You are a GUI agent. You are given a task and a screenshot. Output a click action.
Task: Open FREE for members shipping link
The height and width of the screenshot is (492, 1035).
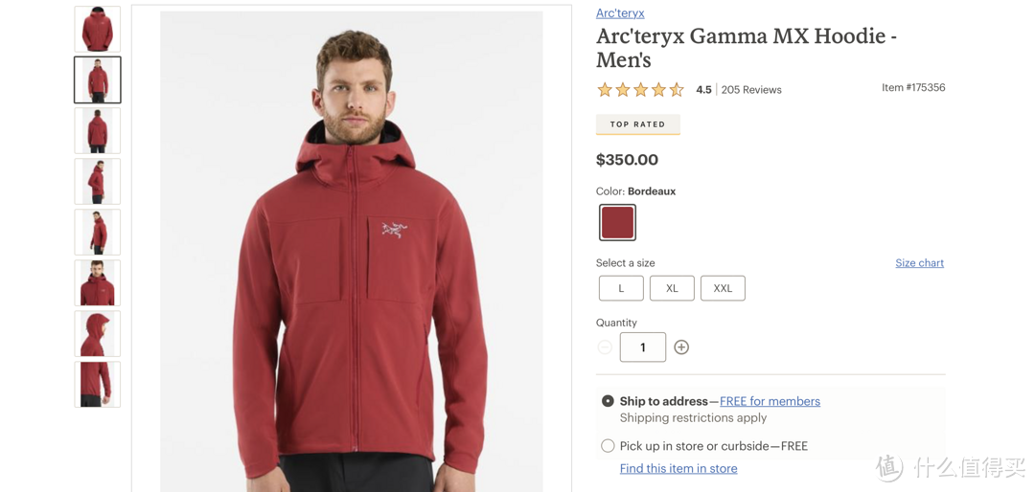(770, 401)
